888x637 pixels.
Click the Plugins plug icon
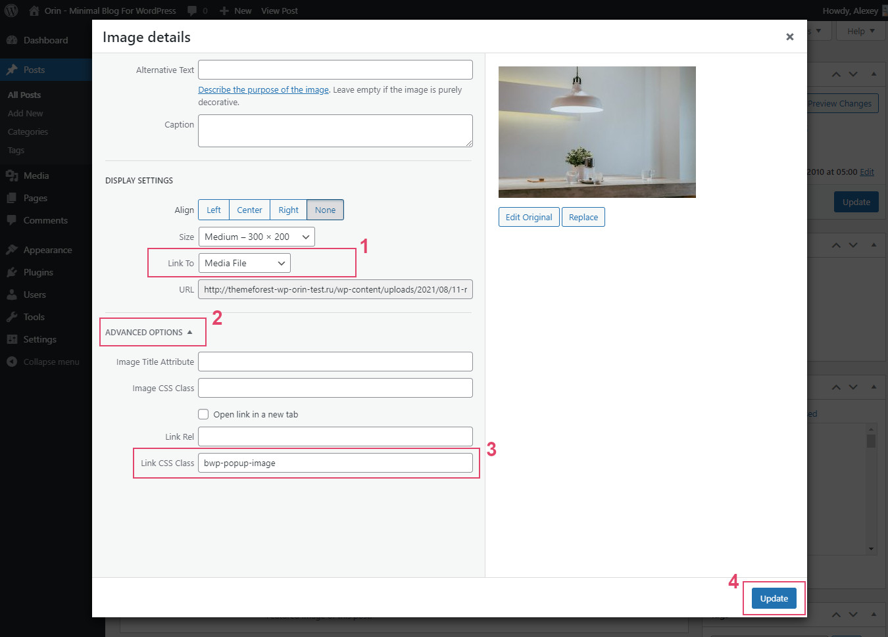tap(12, 272)
